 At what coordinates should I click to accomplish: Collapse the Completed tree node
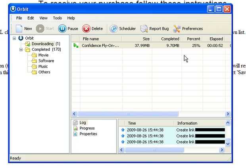tap(21, 50)
